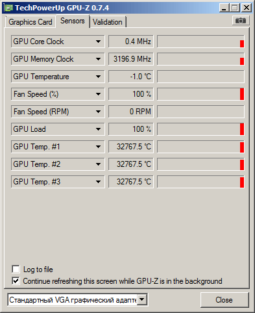The width and height of the screenshot is (255, 313).
Task: Click the GPU-Z icon in title bar
Action: 9,8
